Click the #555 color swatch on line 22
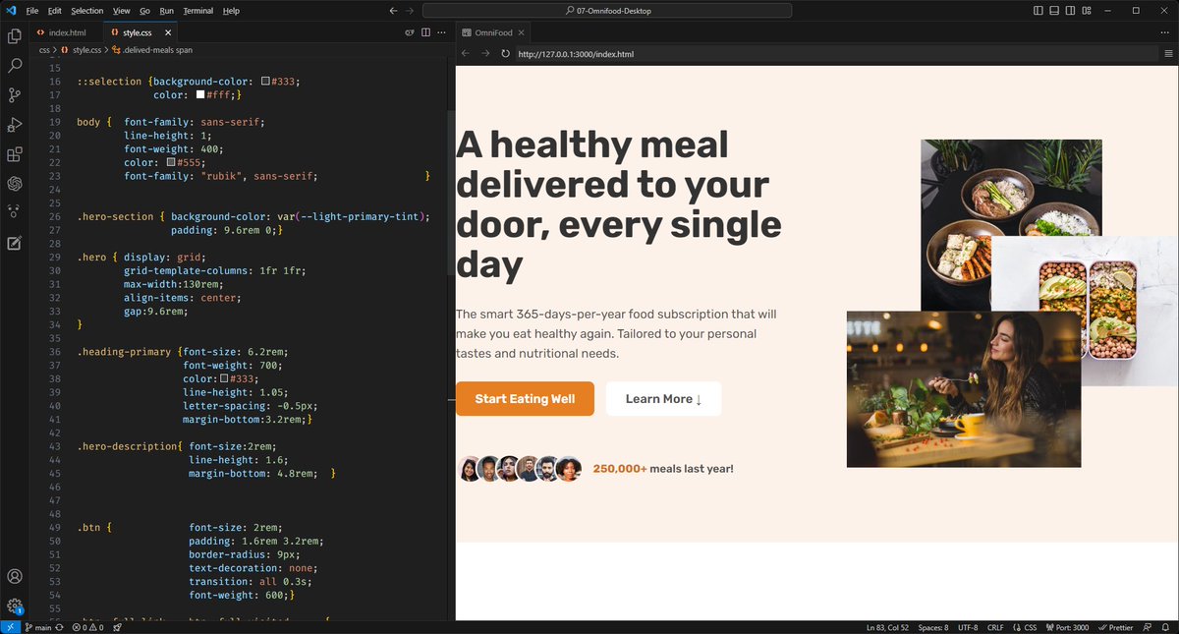Image resolution: width=1179 pixels, height=634 pixels. coord(171,162)
